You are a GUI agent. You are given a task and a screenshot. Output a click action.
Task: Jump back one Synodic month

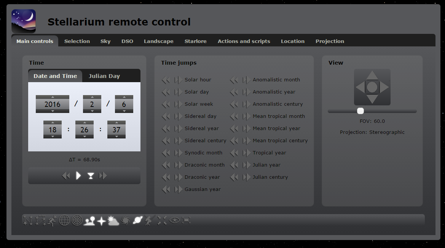point(166,153)
